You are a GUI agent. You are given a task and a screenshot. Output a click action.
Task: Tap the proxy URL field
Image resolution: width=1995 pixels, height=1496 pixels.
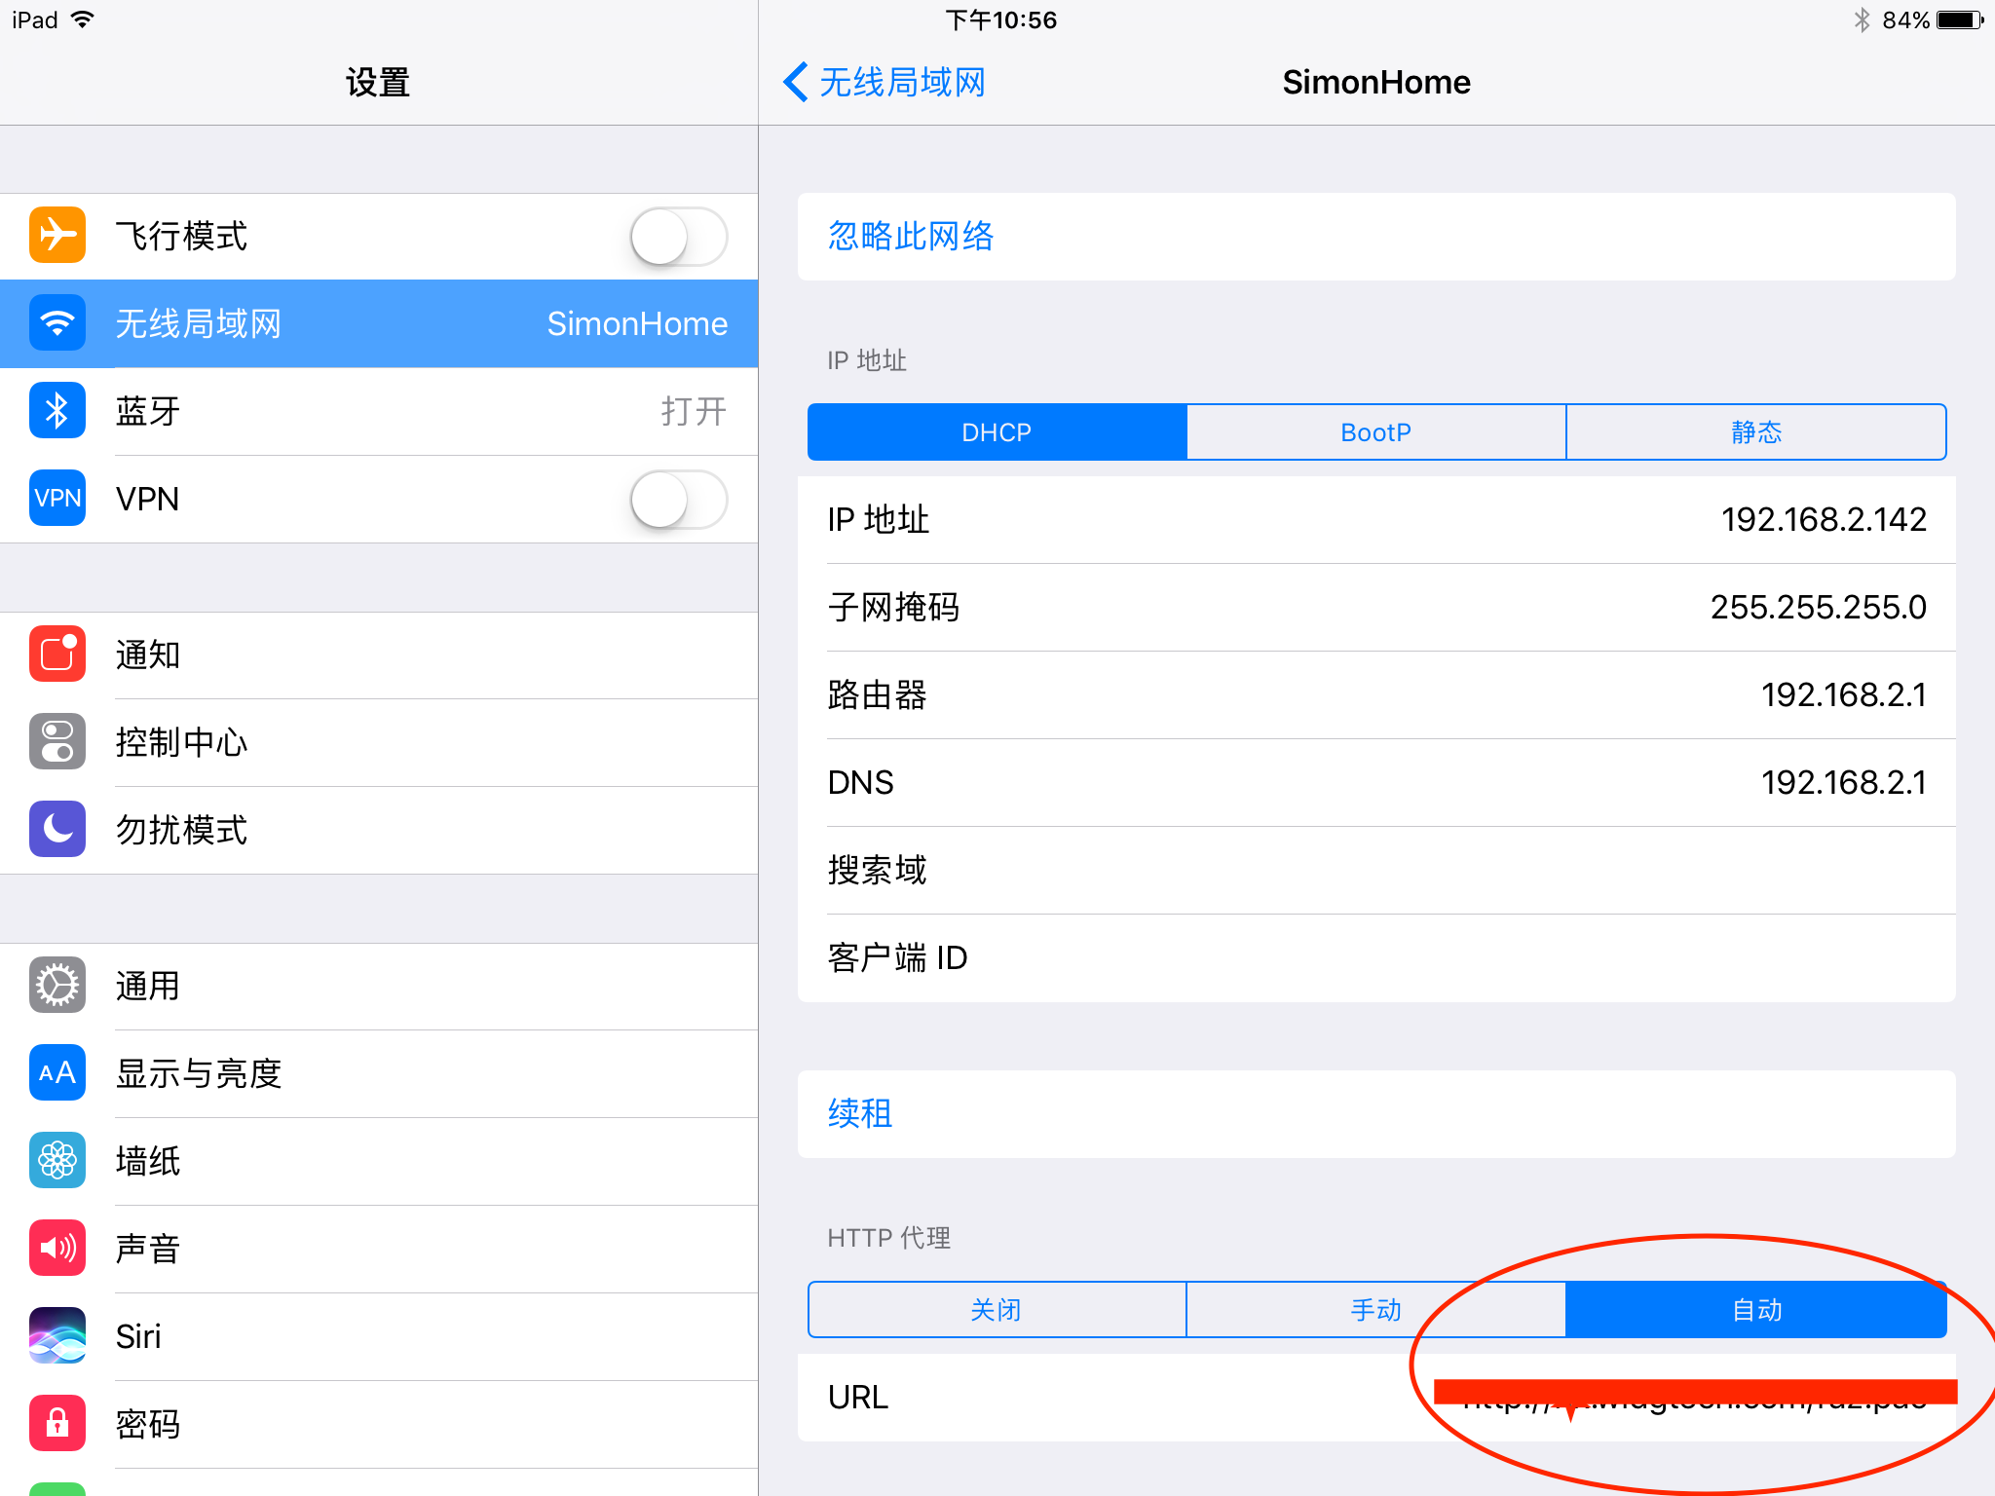tap(1376, 1397)
